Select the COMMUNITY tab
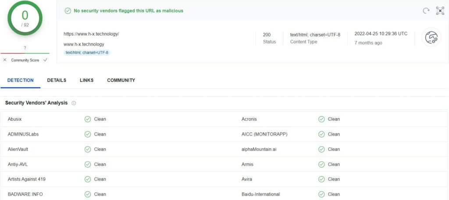Viewport: 449px width, 200px height. pyautogui.click(x=121, y=80)
